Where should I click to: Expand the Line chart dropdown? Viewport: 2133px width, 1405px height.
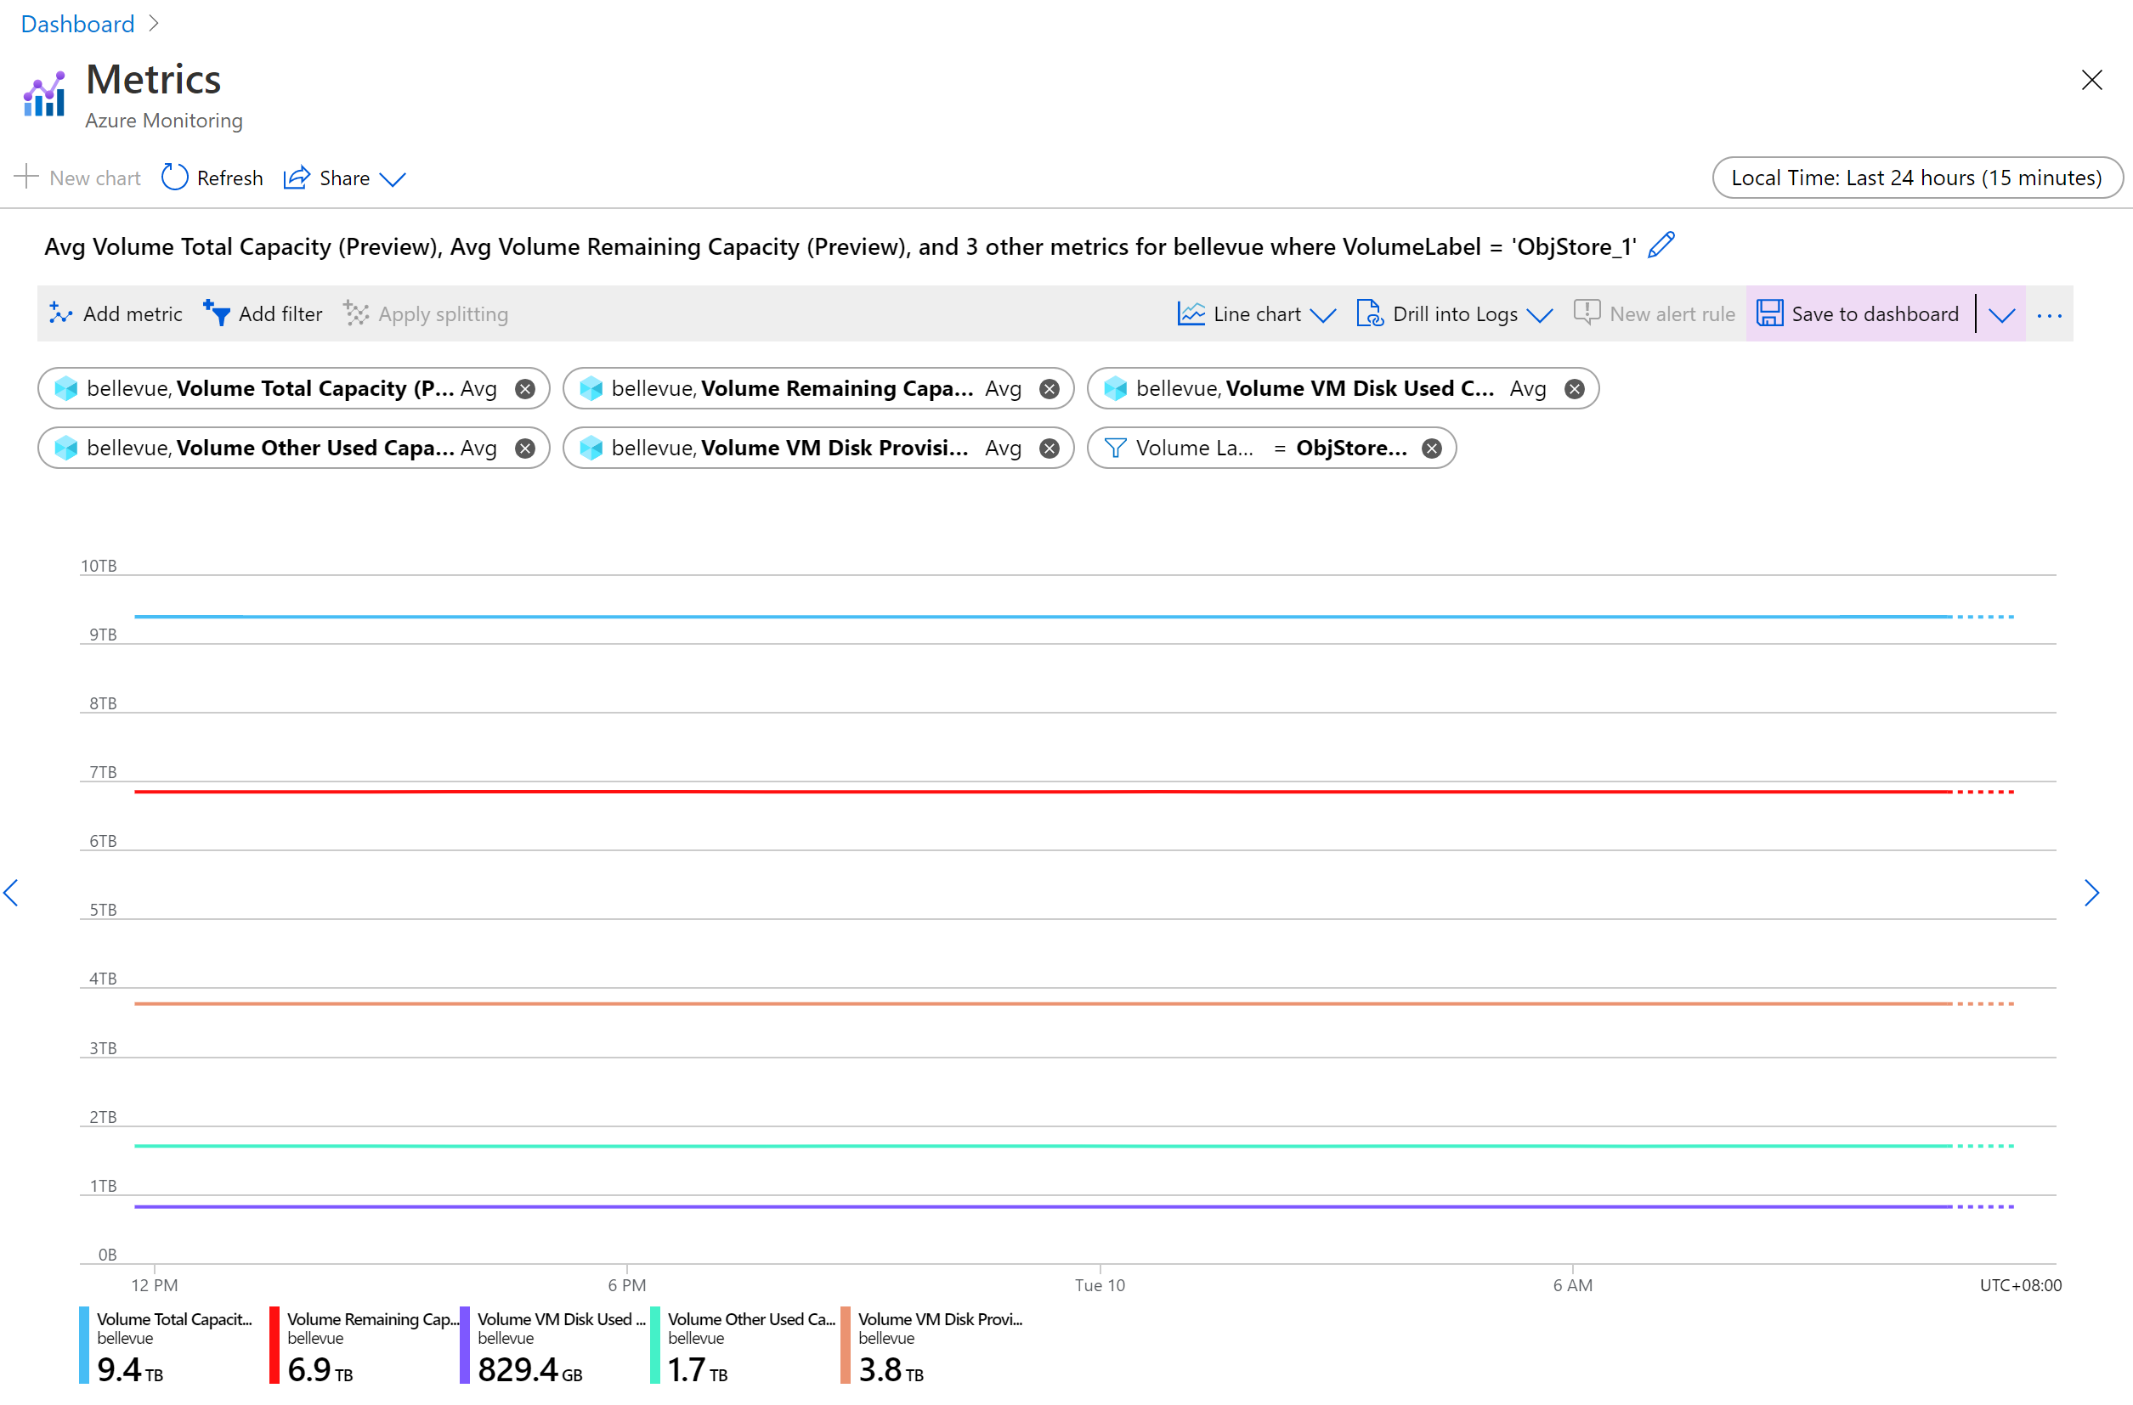click(1322, 313)
